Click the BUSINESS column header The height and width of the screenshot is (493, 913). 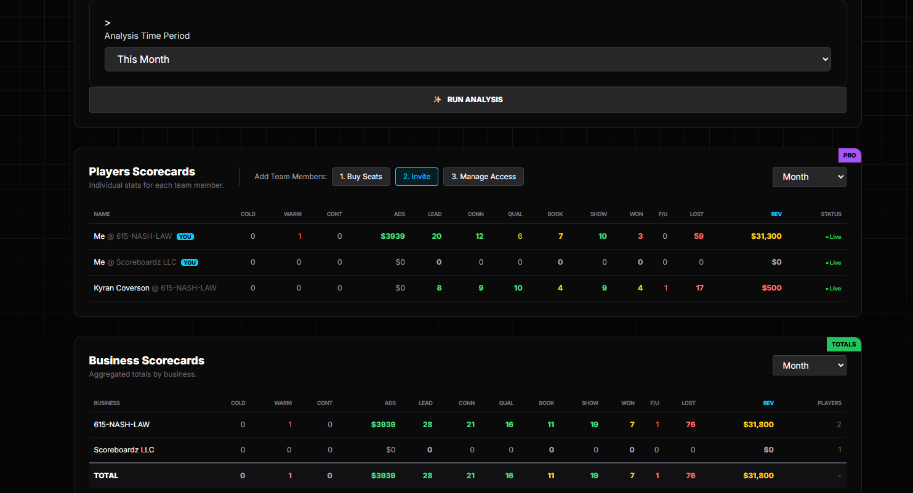[107, 403]
